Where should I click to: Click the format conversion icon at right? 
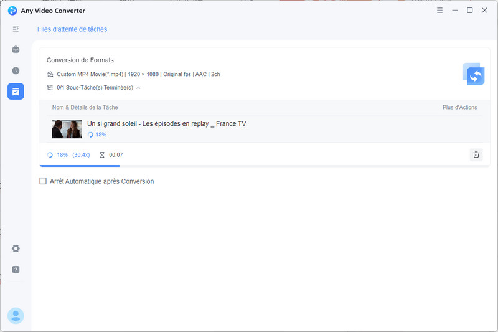point(473,74)
